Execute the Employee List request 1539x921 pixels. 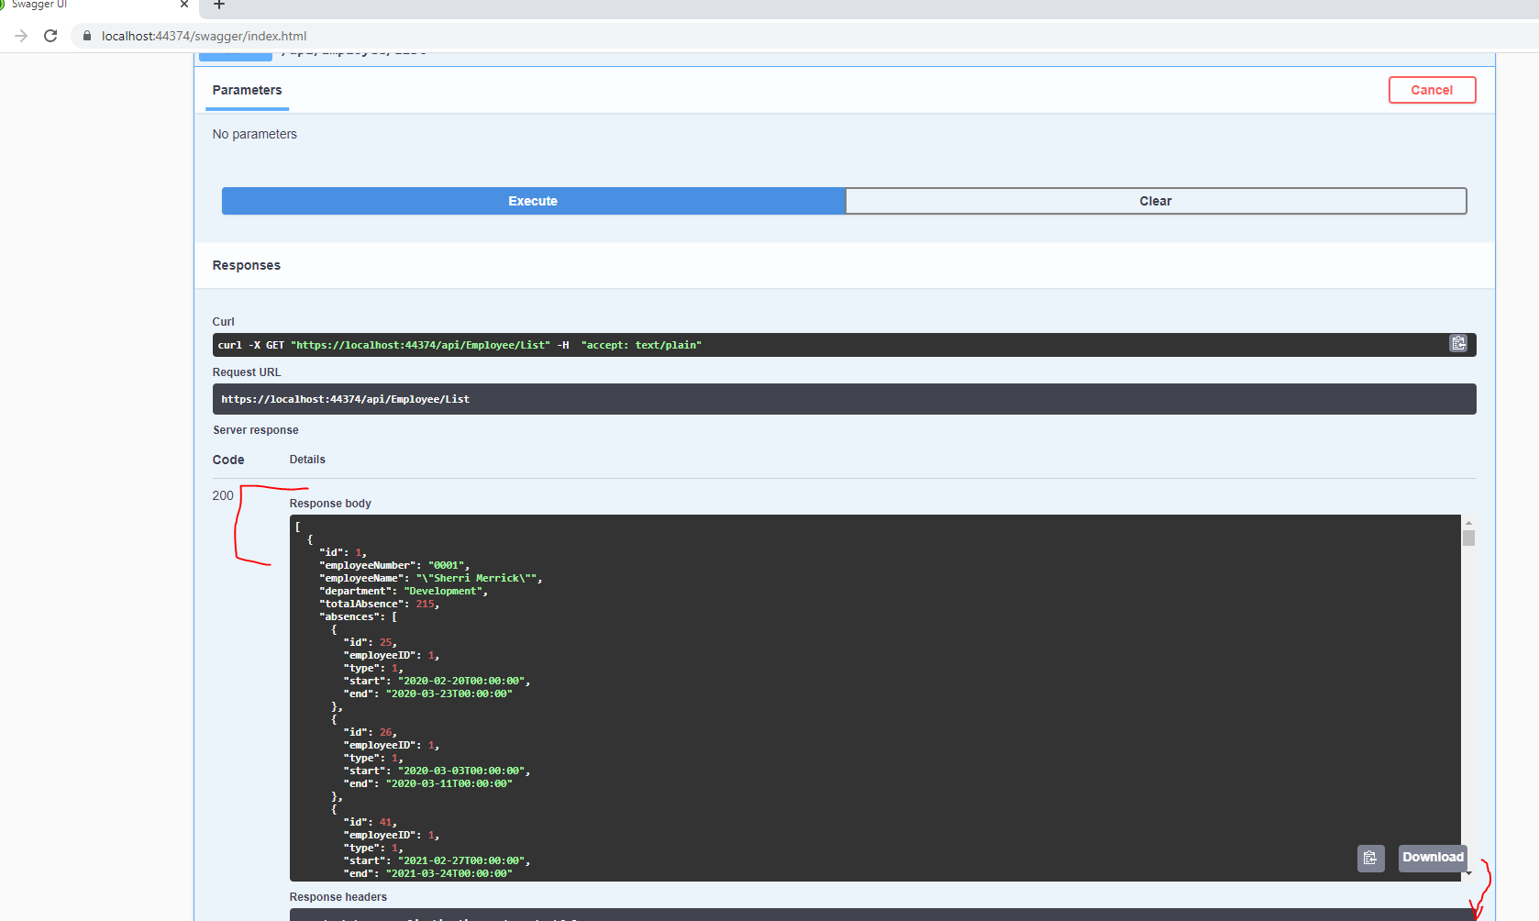coord(533,200)
